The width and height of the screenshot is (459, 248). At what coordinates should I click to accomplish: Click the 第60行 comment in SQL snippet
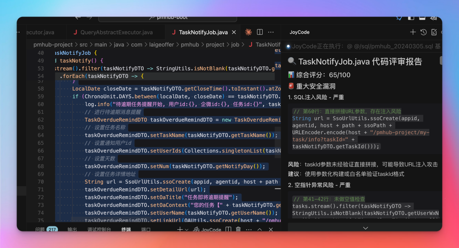(347, 111)
